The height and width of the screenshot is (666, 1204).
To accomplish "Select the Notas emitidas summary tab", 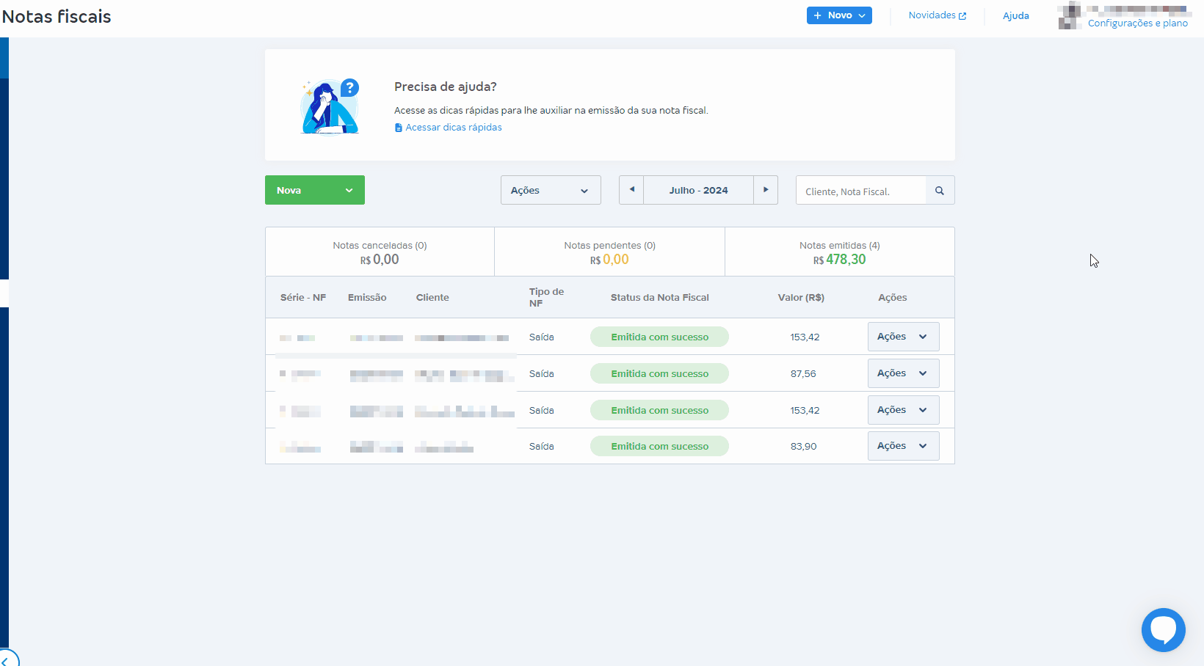I will 839,252.
